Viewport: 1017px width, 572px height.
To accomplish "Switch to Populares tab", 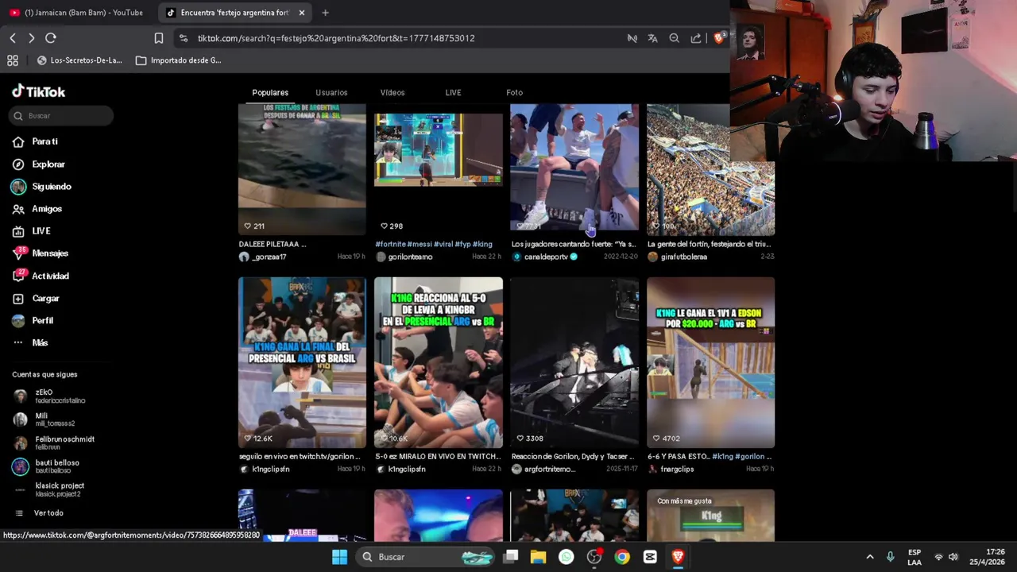I will click(270, 93).
